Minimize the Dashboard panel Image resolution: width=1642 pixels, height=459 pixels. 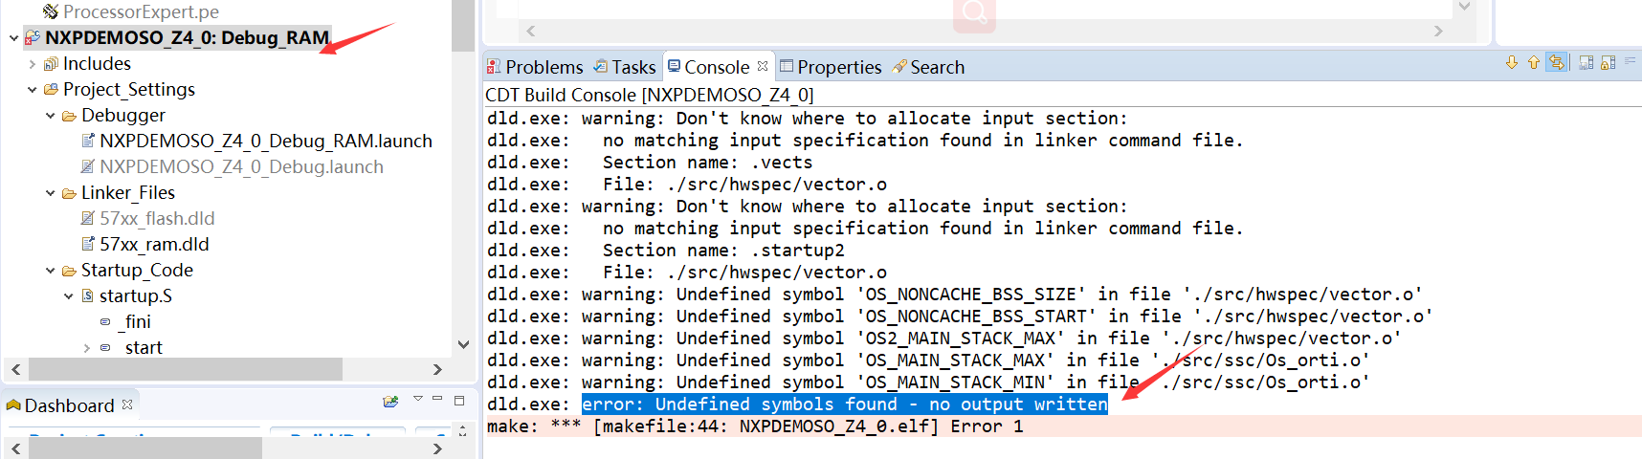point(437,400)
